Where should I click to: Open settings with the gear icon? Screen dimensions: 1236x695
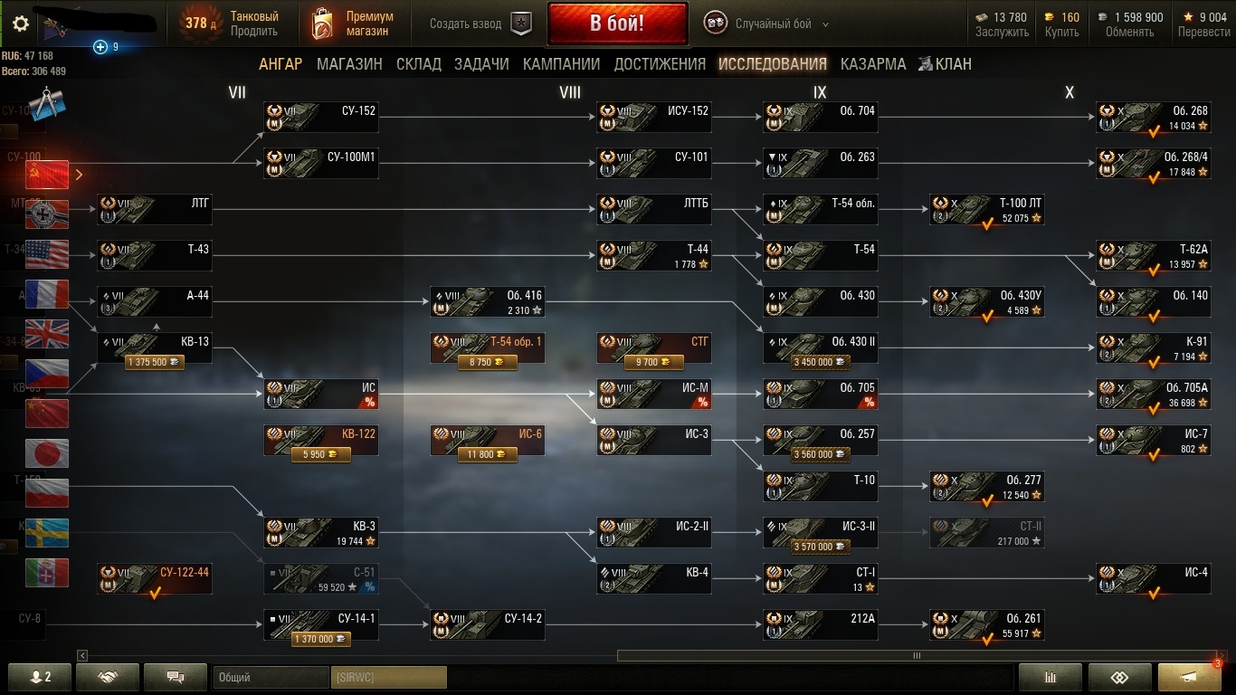(x=20, y=24)
